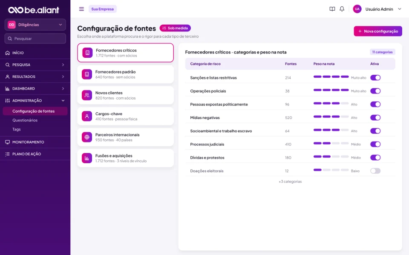Open Tags submenu item
The height and width of the screenshot is (255, 409).
(17, 129)
